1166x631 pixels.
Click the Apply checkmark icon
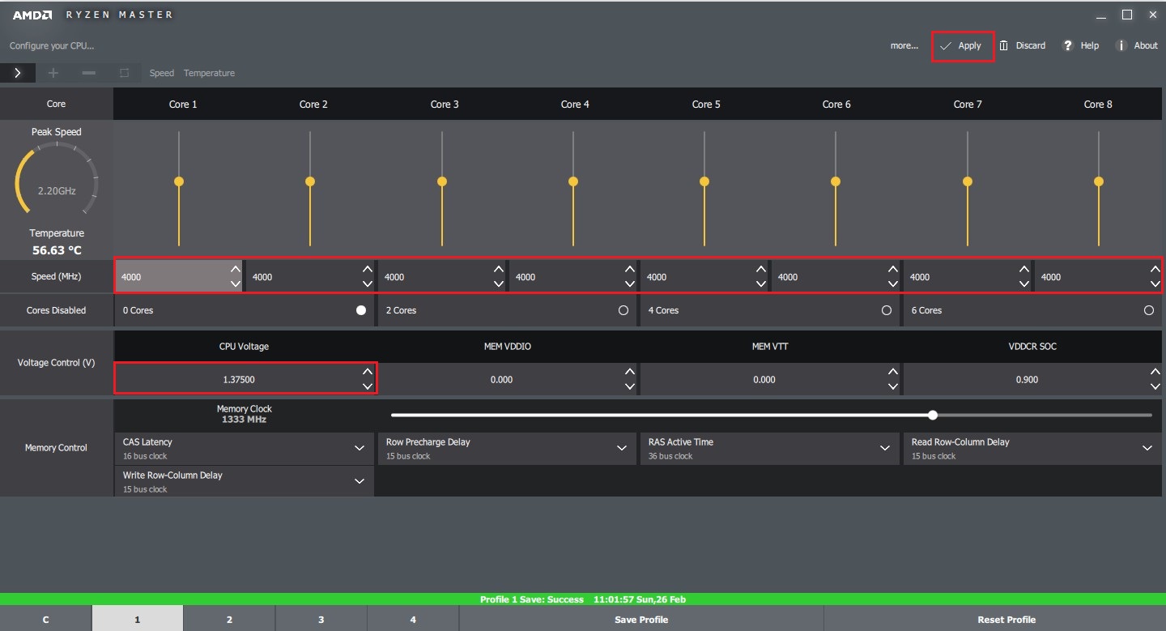click(945, 46)
